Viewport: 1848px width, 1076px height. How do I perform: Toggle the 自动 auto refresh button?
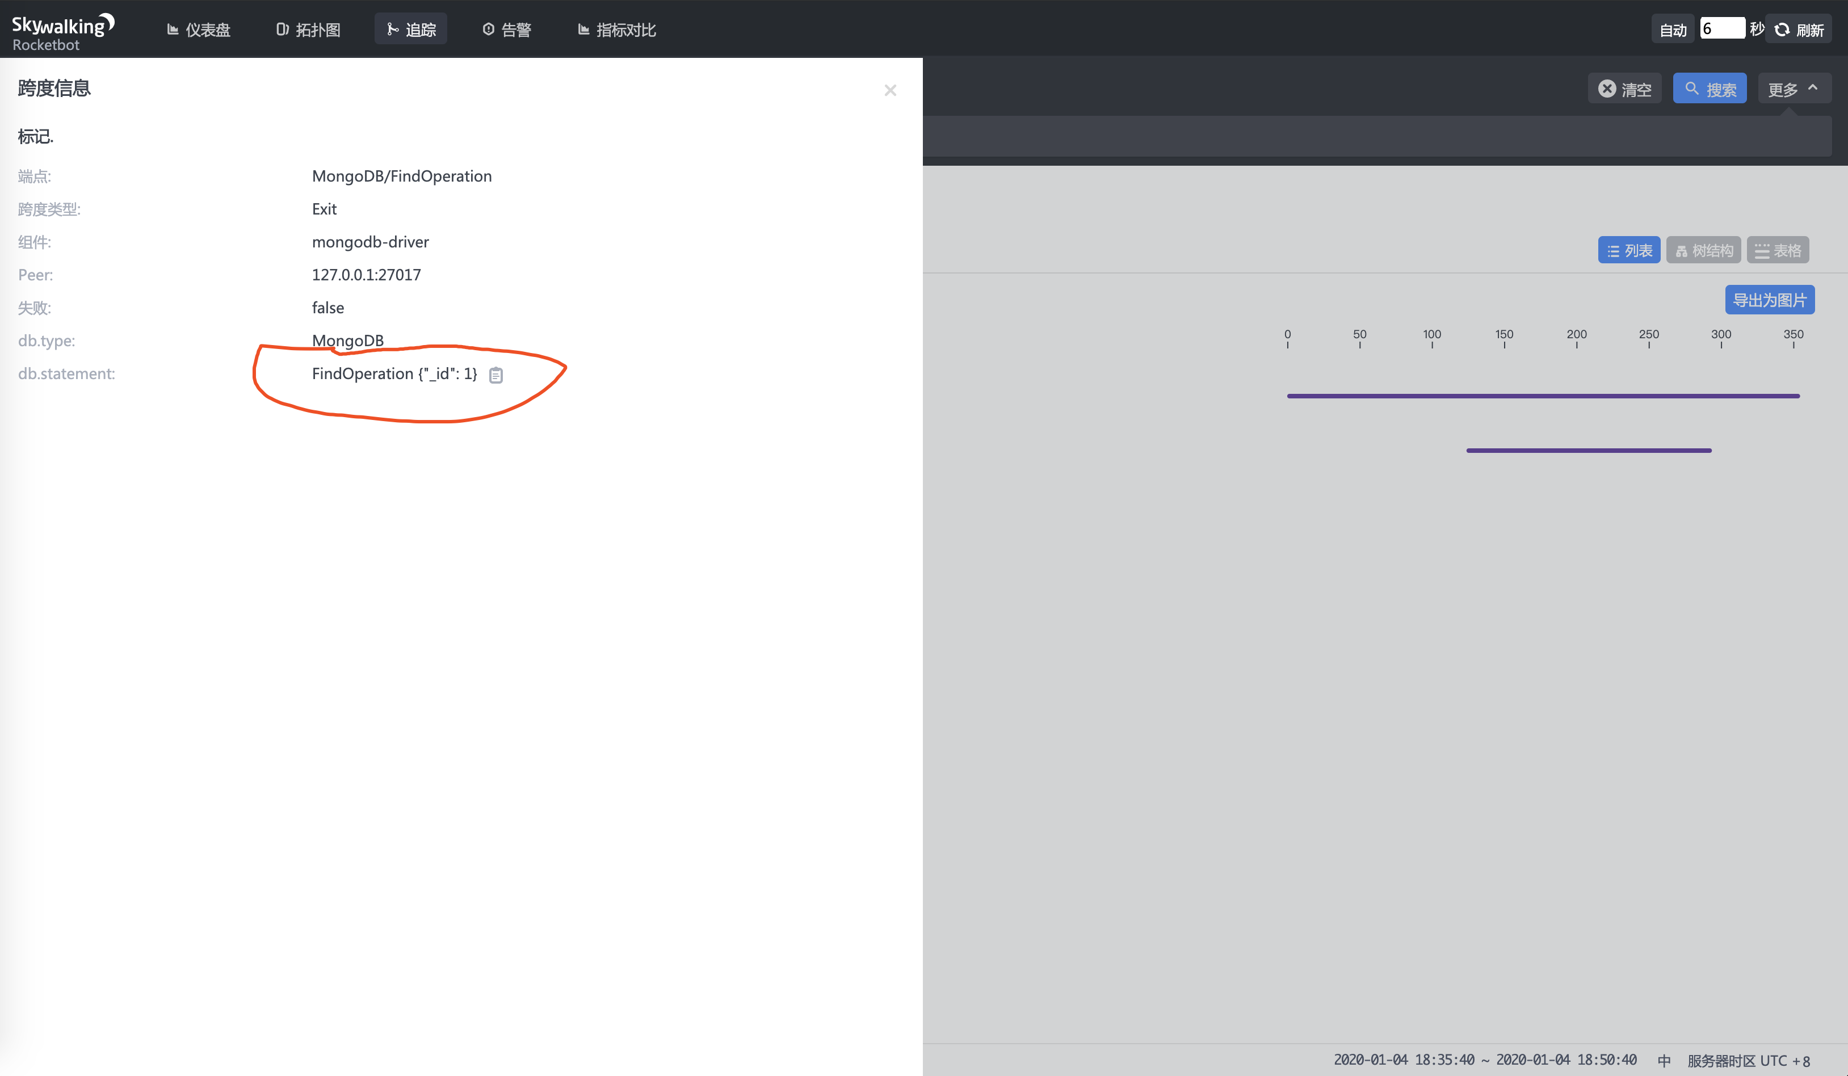(1672, 30)
